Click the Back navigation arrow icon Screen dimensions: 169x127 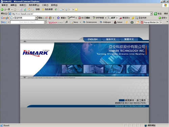click(x=2, y=9)
